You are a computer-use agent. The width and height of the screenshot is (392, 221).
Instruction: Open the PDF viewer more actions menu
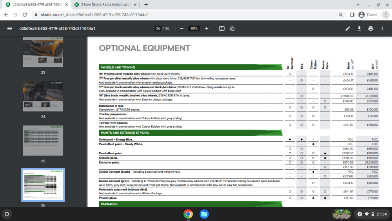click(x=382, y=29)
